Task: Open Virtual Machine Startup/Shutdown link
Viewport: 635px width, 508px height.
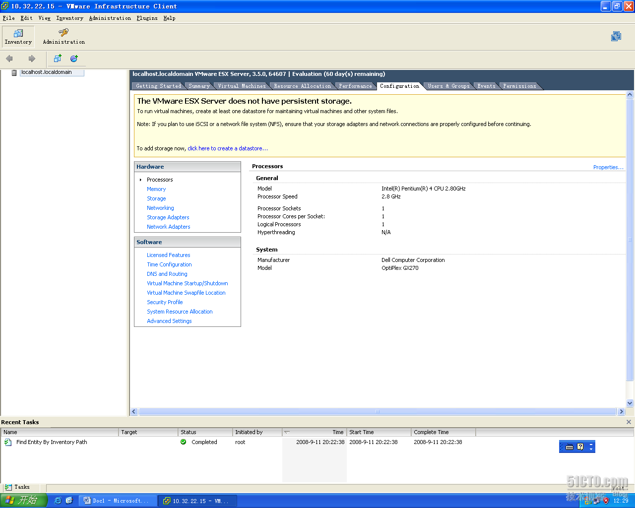Action: (188, 283)
